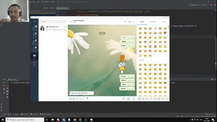Image resolution: width=217 pixels, height=122 pixels.
Task: Switch to the Stickers tab
Action: click(x=153, y=22)
